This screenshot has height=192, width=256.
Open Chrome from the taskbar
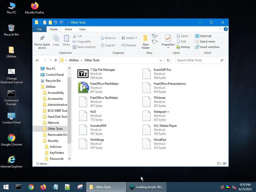[31, 187]
